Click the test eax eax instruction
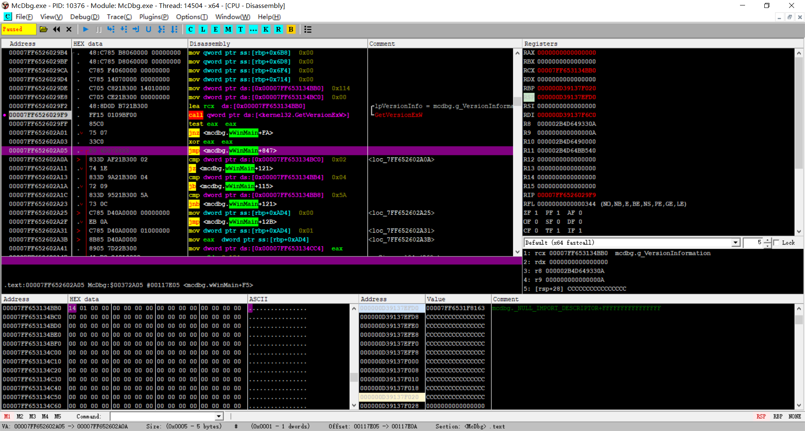Image resolution: width=805 pixels, height=431 pixels. (x=213, y=124)
